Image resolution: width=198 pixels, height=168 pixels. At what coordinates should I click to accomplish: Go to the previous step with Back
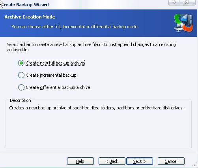112,161
